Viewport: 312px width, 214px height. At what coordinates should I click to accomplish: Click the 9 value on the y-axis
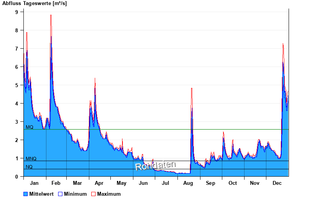click(17, 12)
